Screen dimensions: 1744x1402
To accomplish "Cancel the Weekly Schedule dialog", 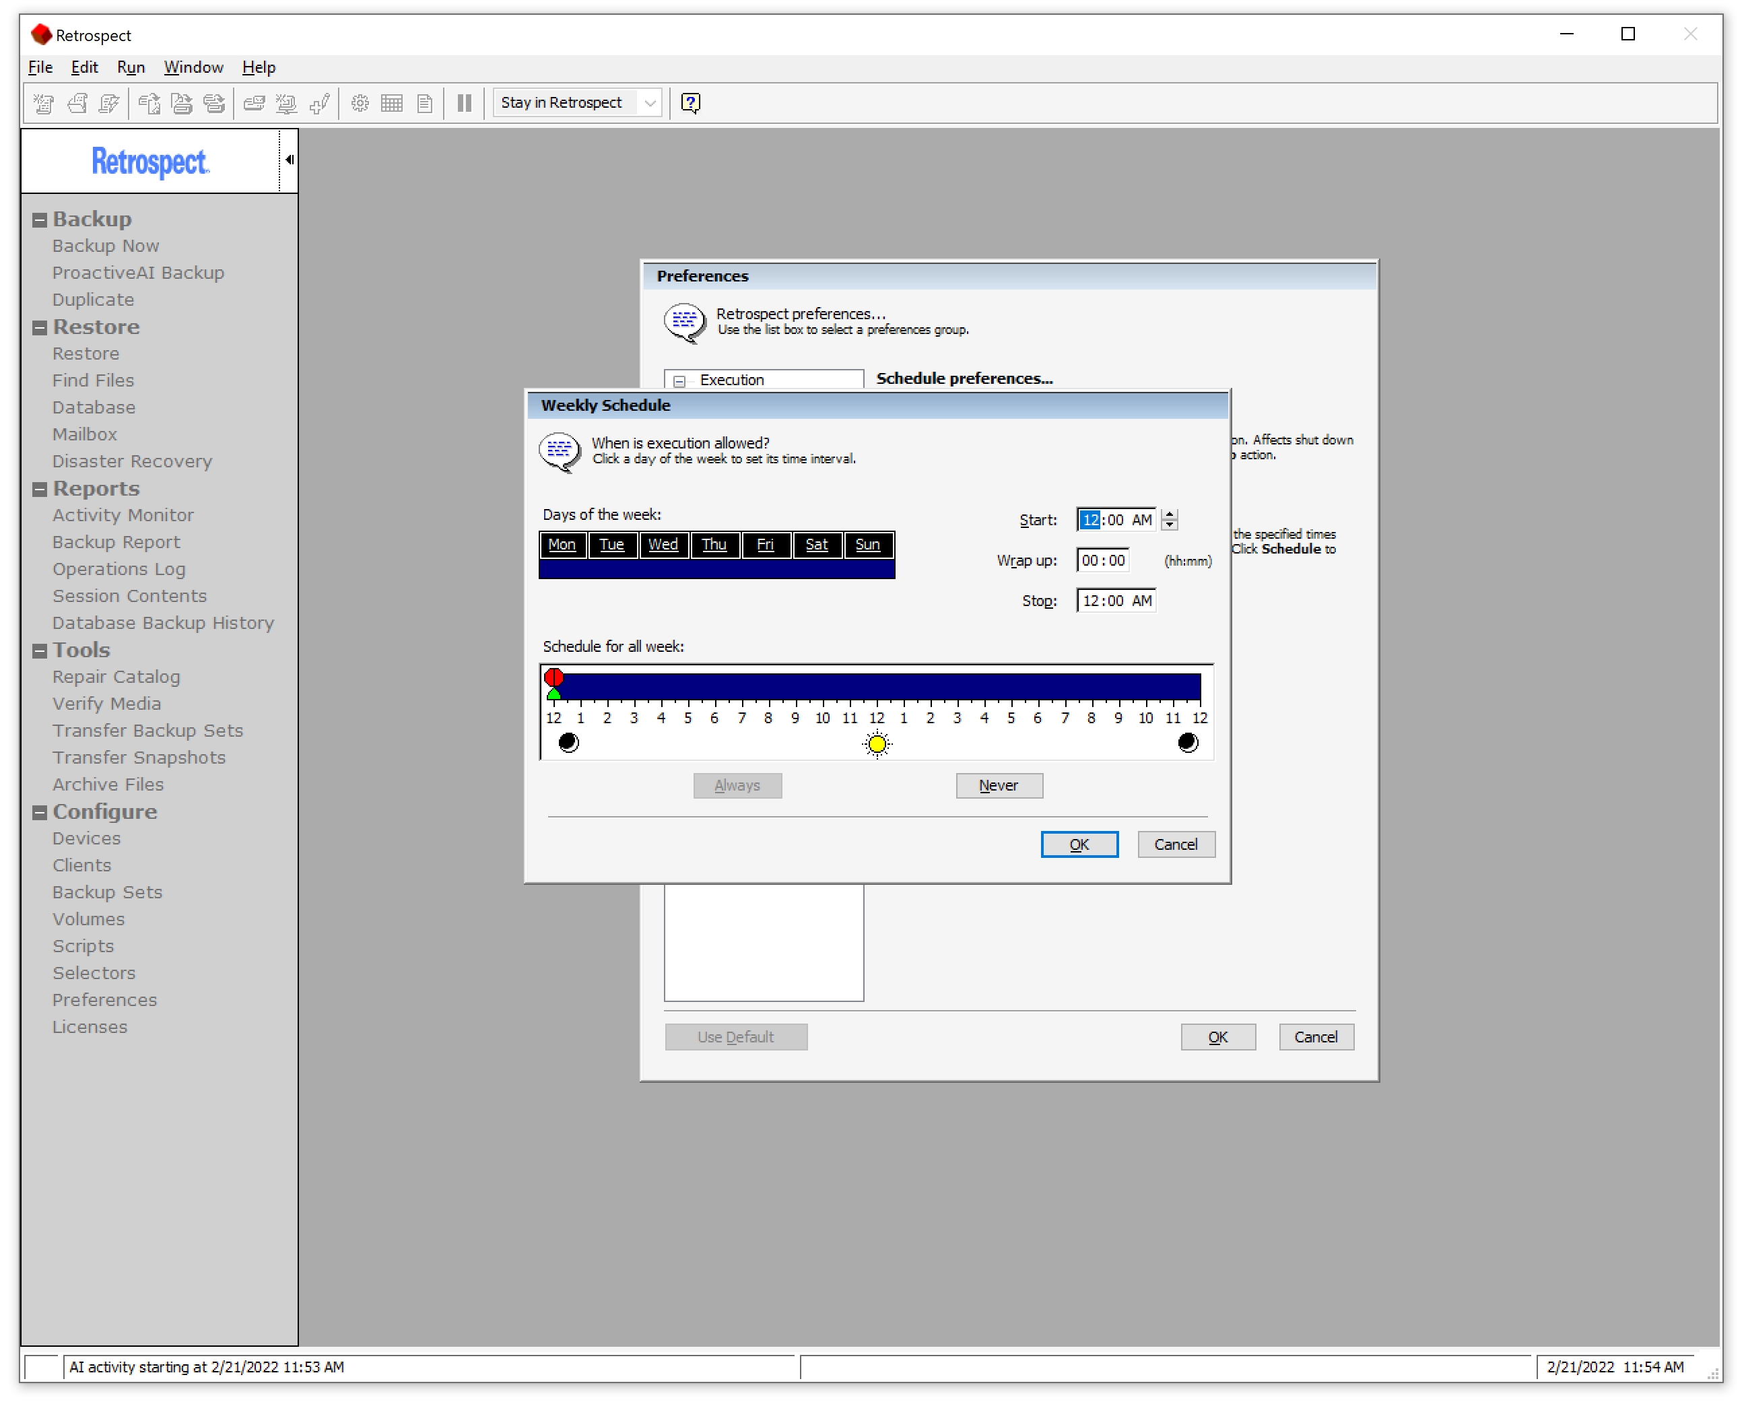I will [1176, 844].
